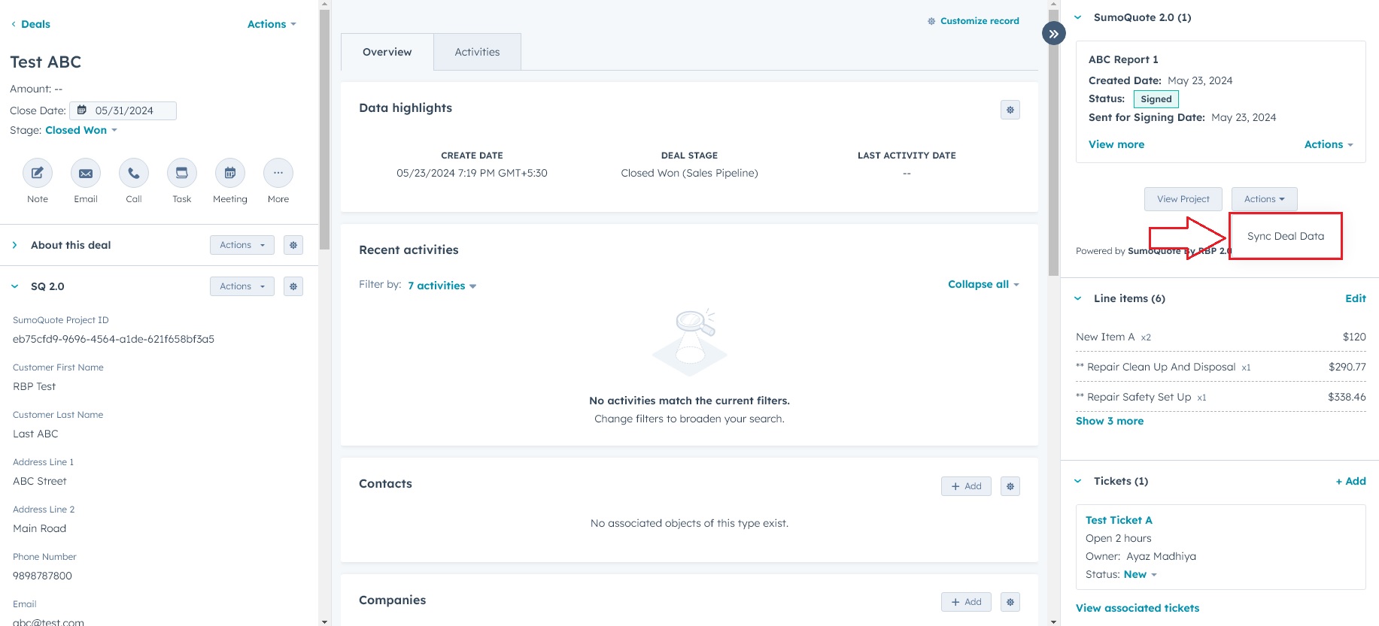Add a company with the Add button
This screenshot has height=626, width=1379.
tap(966, 602)
